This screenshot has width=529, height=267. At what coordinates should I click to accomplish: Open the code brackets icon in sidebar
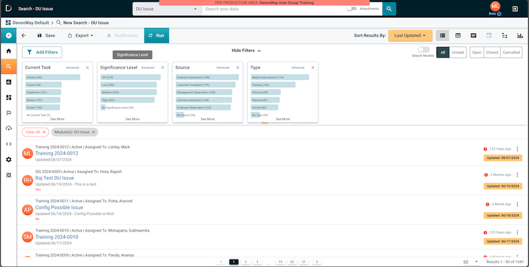coord(9,144)
